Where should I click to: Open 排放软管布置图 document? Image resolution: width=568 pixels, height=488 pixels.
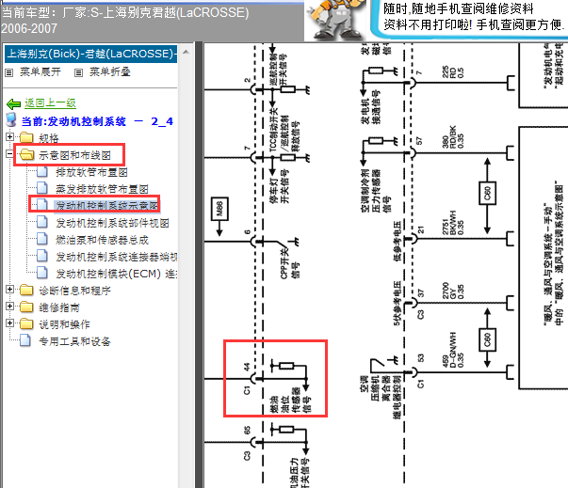[x=91, y=172]
